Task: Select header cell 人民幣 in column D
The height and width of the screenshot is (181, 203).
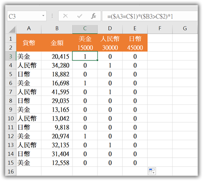Action: 110,39
